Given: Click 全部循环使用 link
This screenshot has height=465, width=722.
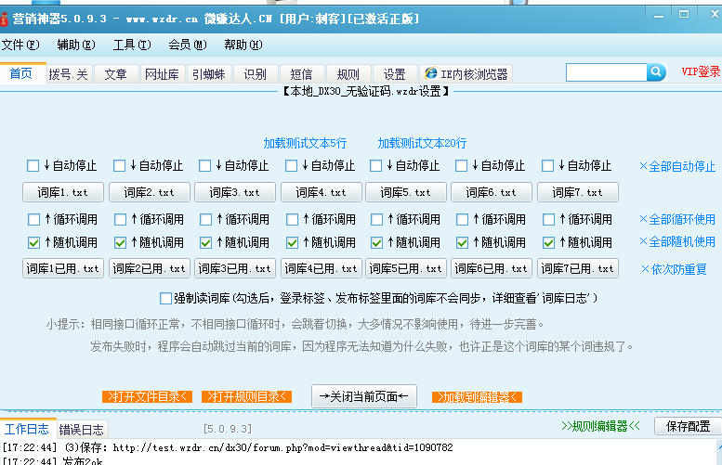Looking at the screenshot, I should pos(677,219).
